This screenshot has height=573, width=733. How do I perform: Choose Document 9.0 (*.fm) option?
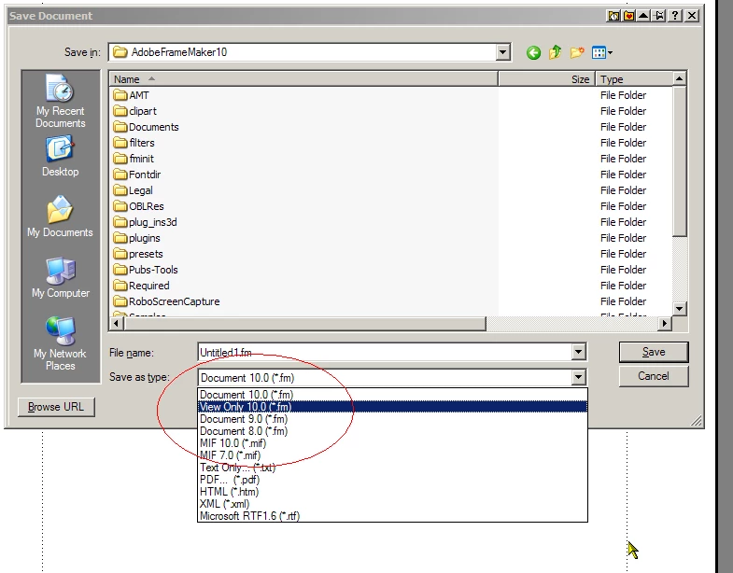pos(392,419)
